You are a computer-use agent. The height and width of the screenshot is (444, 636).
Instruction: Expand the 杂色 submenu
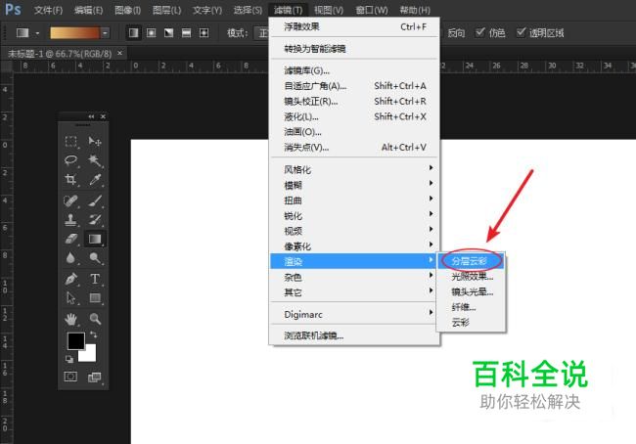click(353, 277)
